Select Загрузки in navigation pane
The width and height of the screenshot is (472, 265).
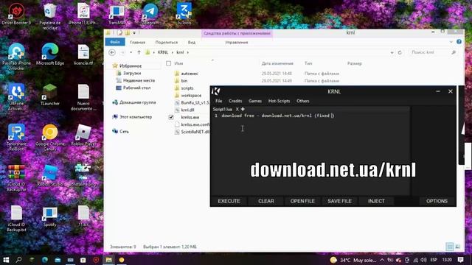(x=132, y=73)
